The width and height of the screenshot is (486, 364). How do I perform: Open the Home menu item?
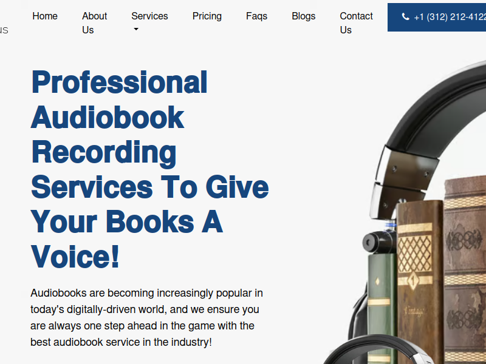45,16
